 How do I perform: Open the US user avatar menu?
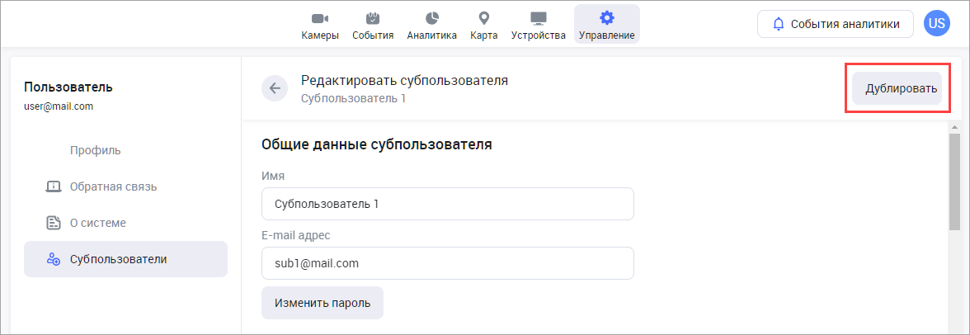(936, 24)
